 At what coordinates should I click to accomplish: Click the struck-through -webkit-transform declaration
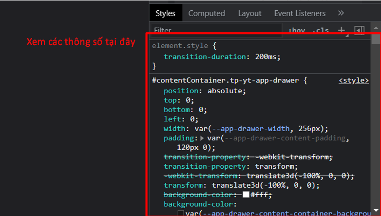pos(259,176)
